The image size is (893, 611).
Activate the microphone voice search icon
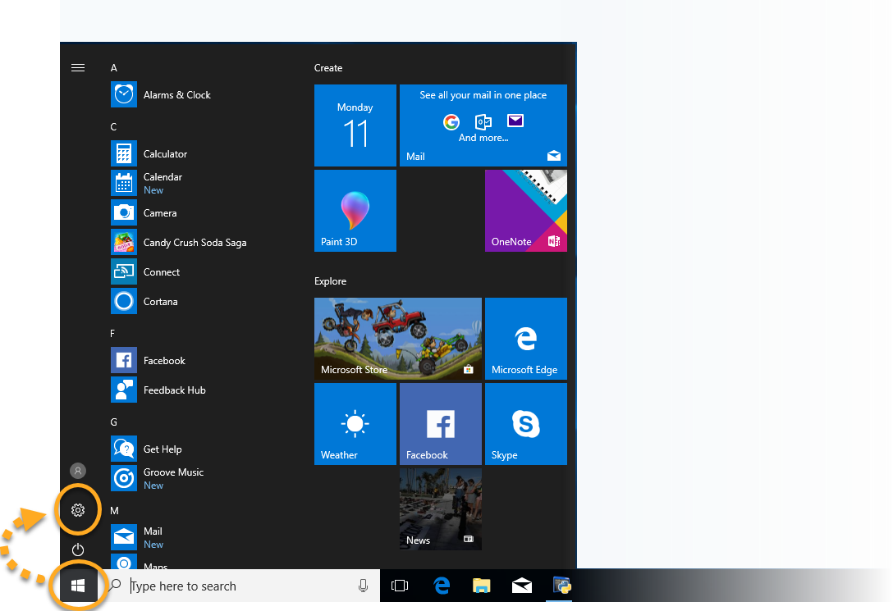(363, 586)
